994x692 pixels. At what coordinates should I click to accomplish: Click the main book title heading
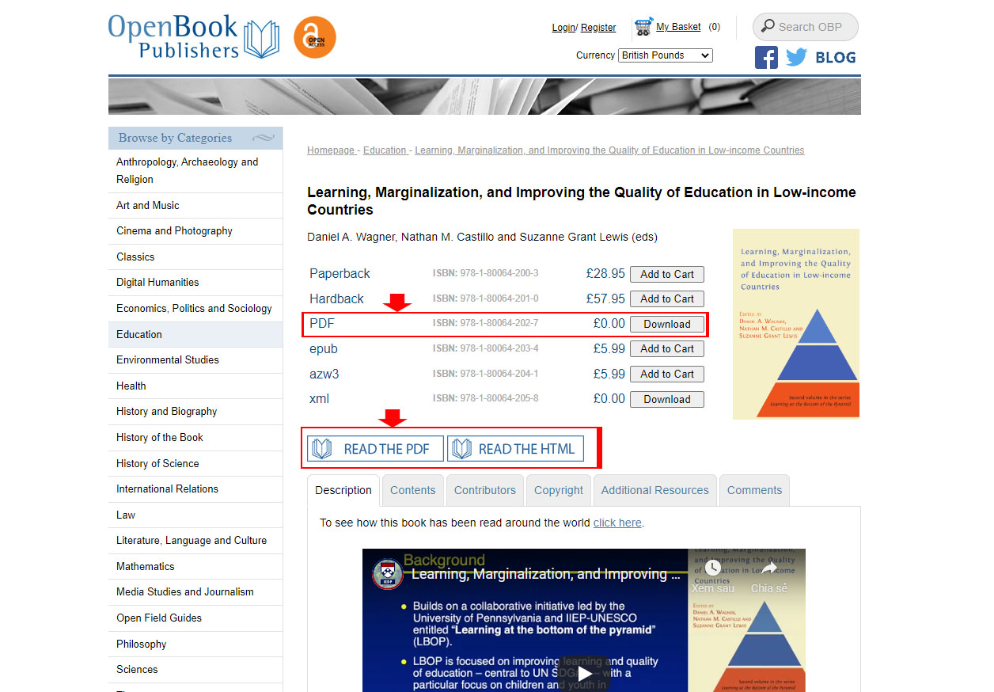tap(582, 201)
